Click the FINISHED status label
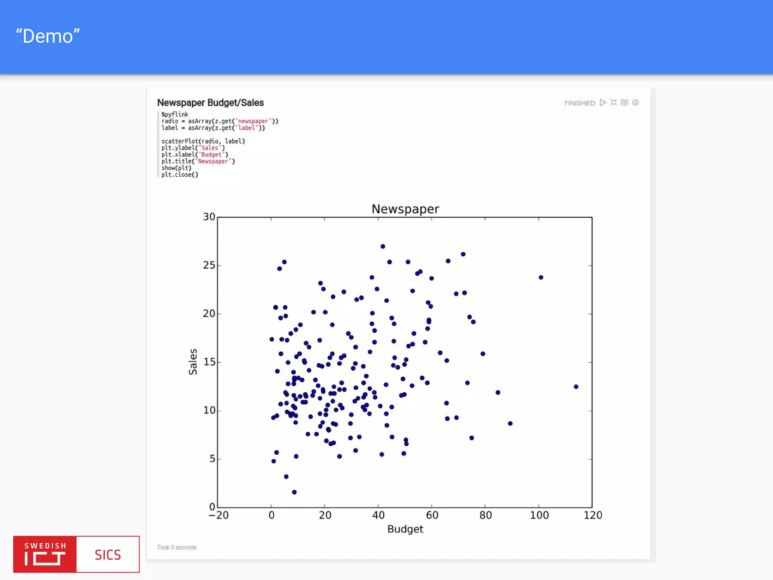The image size is (773, 580). tap(579, 103)
